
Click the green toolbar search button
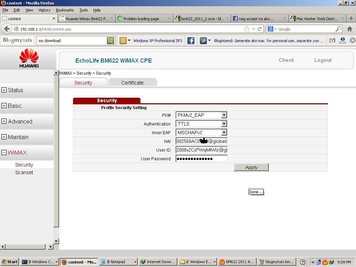pos(110,41)
